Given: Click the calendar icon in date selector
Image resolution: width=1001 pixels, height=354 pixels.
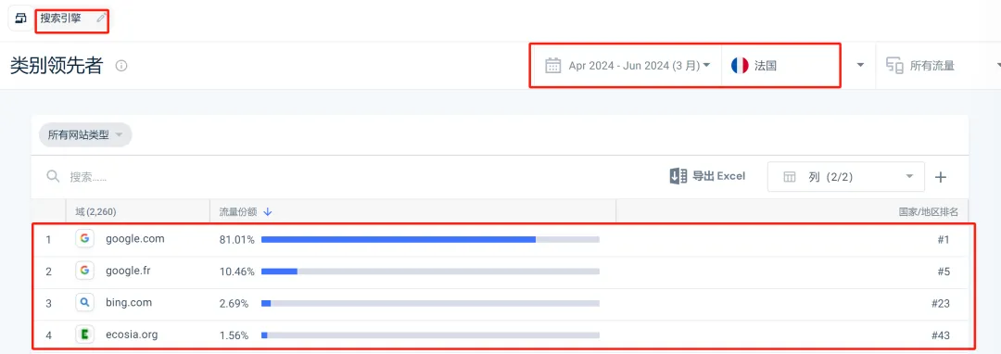Looking at the screenshot, I should point(552,66).
